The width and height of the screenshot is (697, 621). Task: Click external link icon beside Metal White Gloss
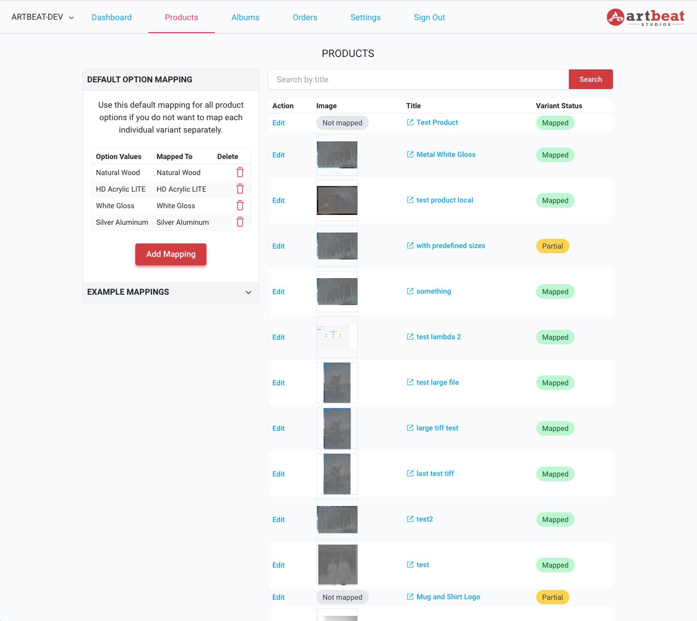click(410, 154)
